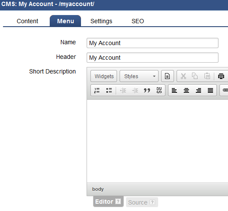This screenshot has height=211, width=228.
Task: Align text to the left
Action: (174, 90)
